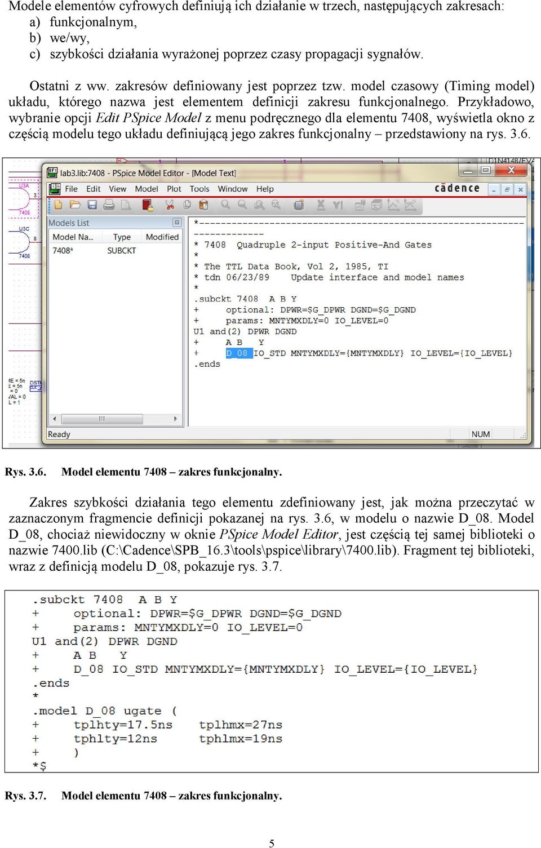This screenshot has width=541, height=848.
Task: Click the Models List right scroll arrow
Action: point(176,419)
